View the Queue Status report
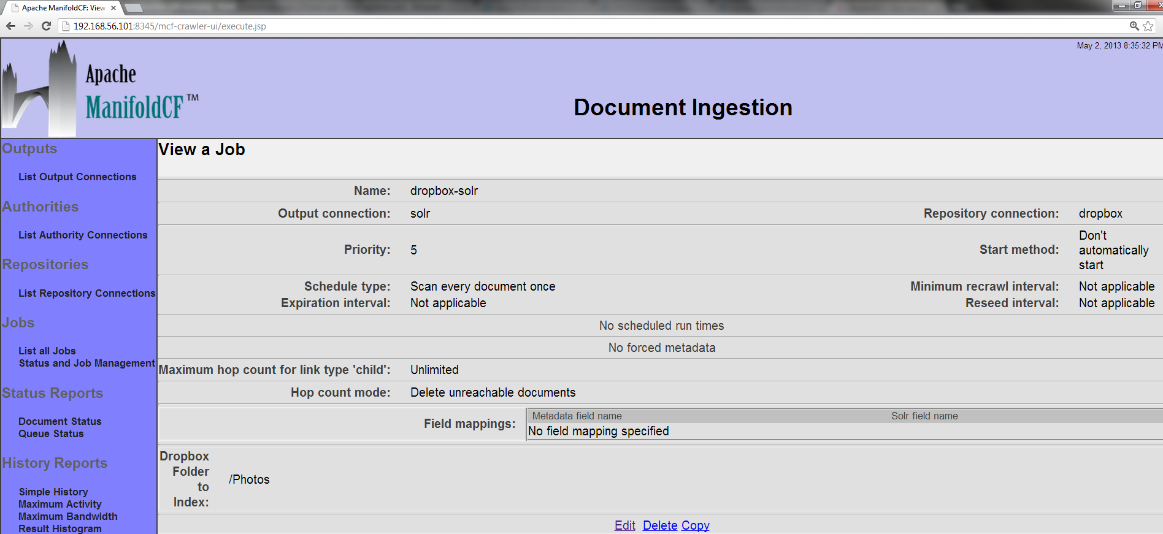1163x534 pixels. pyautogui.click(x=51, y=433)
